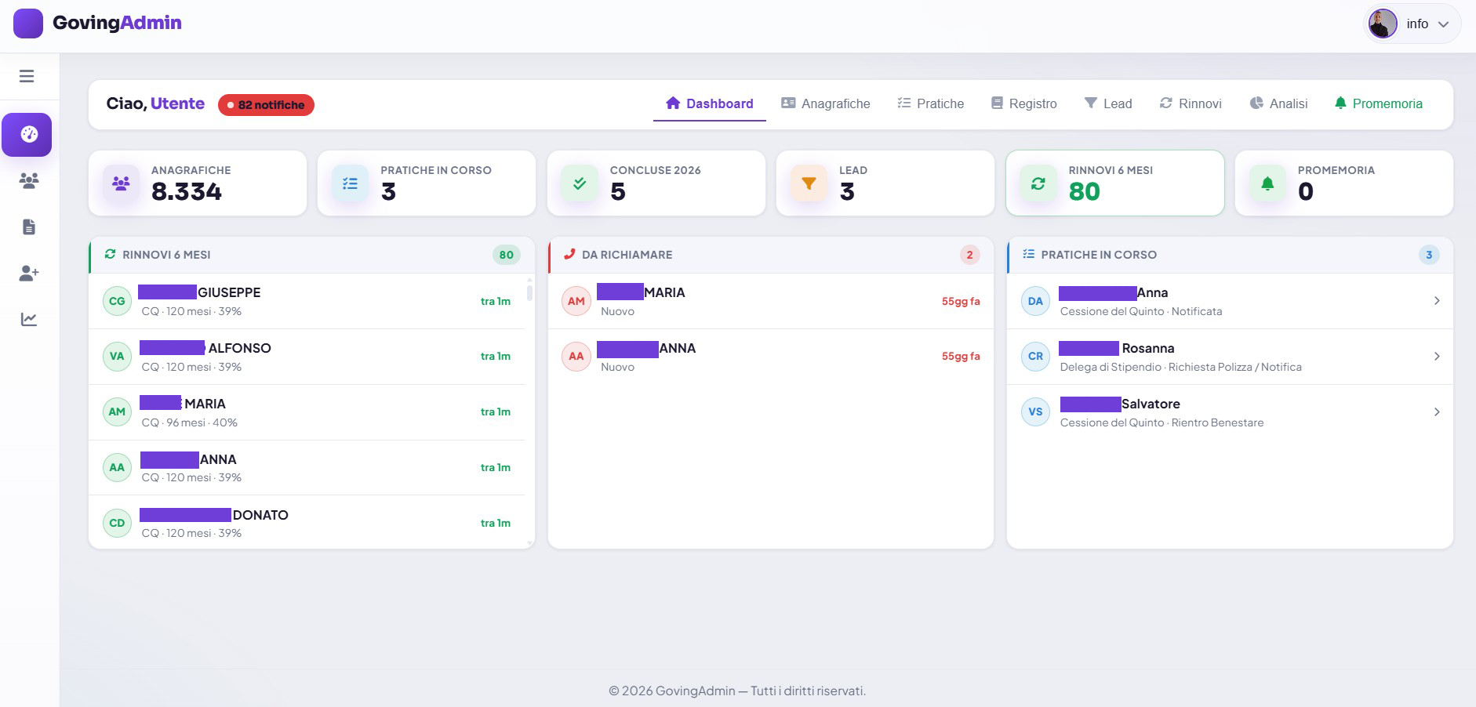Viewport: 1476px width, 707px height.
Task: Click the GovingAdmin purple logo
Action: [28, 24]
